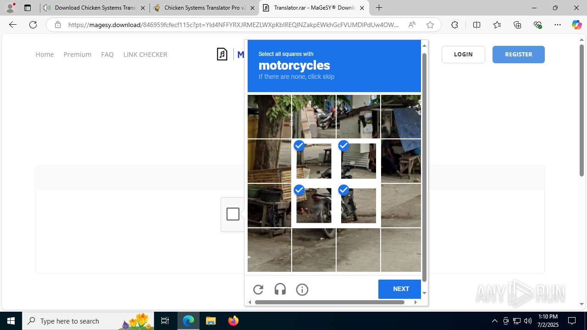Click the MaGeSY music note logo
The width and height of the screenshot is (587, 330).
click(x=222, y=54)
